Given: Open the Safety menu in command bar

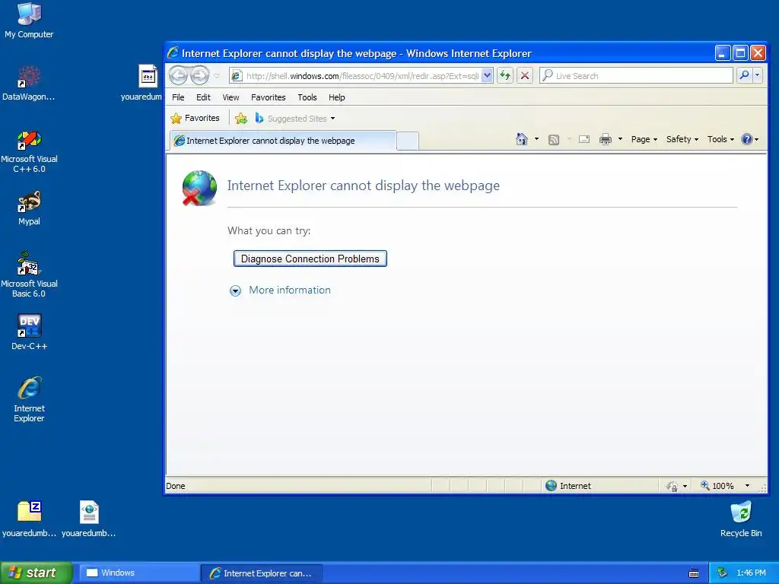Looking at the screenshot, I should (682, 140).
